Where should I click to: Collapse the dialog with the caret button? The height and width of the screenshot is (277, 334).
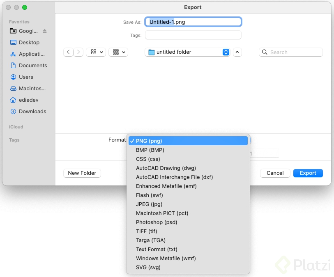coord(237,52)
